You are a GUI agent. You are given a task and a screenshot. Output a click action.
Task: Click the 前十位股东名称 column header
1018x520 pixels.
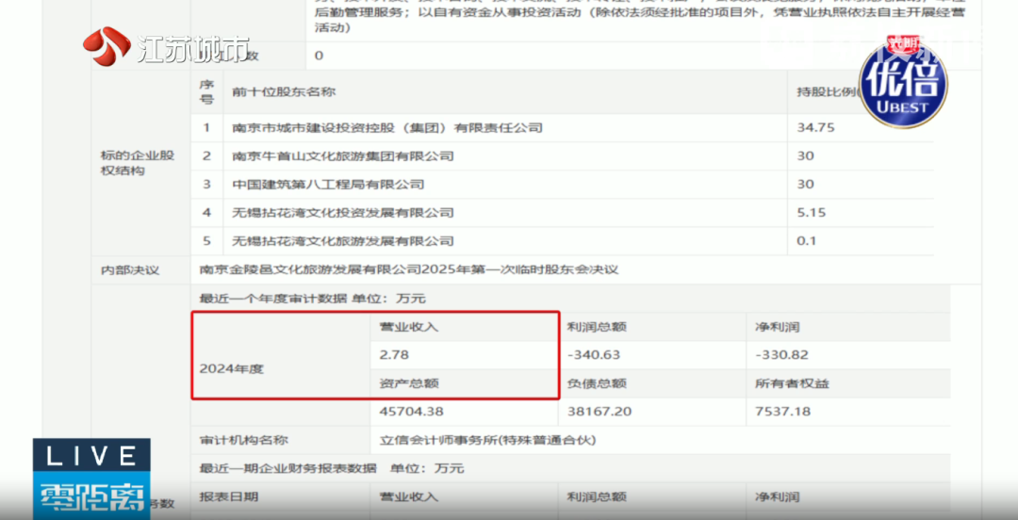(x=284, y=92)
